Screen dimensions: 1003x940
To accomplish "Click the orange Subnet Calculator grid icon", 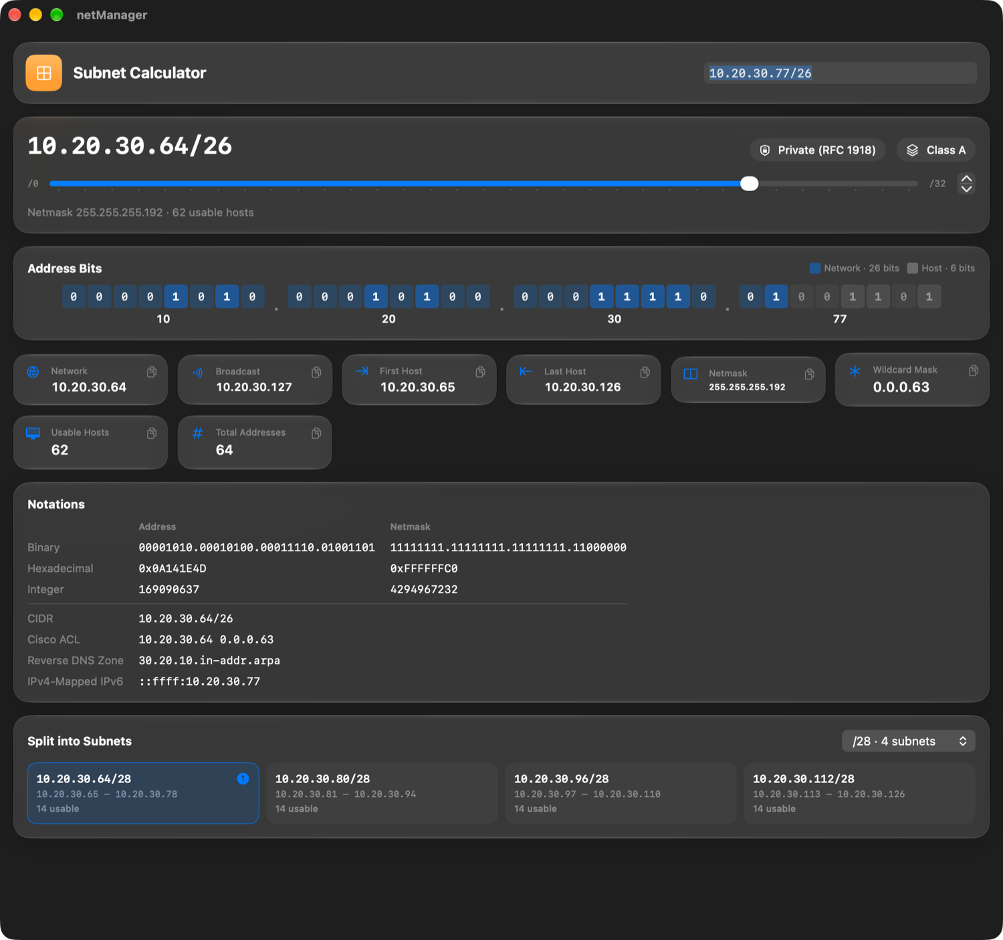I will (44, 73).
